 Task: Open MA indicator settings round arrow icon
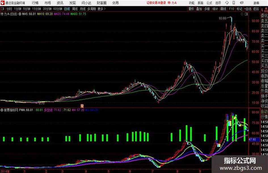pyautogui.click(x=20, y=14)
